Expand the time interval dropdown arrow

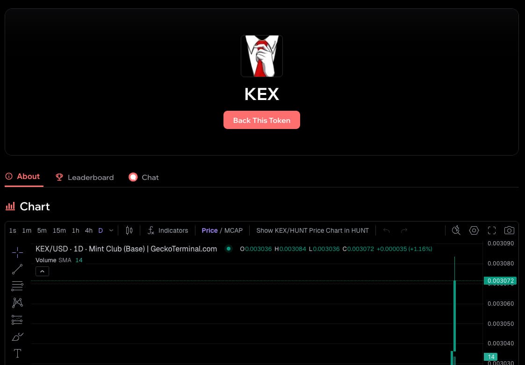(x=111, y=230)
